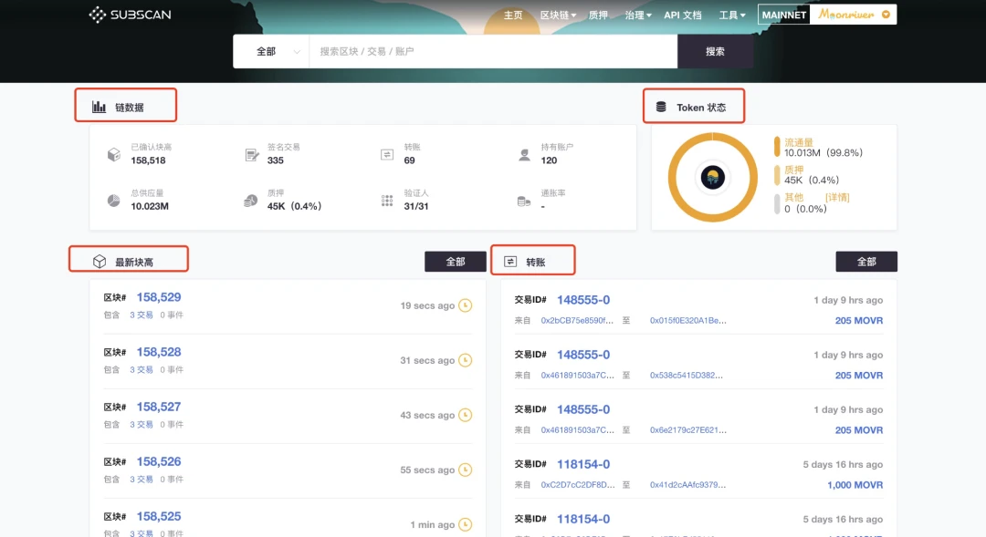Open recipient address 0x015f0E320A1Be
Viewport: 986px width, 537px height.
point(688,320)
